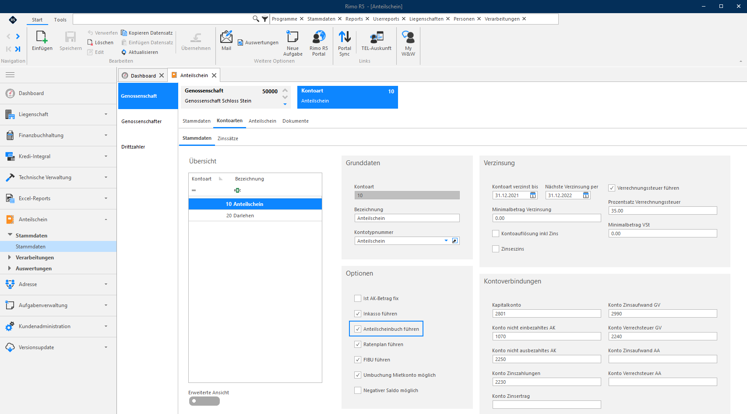Expand Finanzbuchhaltung sidebar section
The height and width of the screenshot is (414, 747).
click(58, 135)
